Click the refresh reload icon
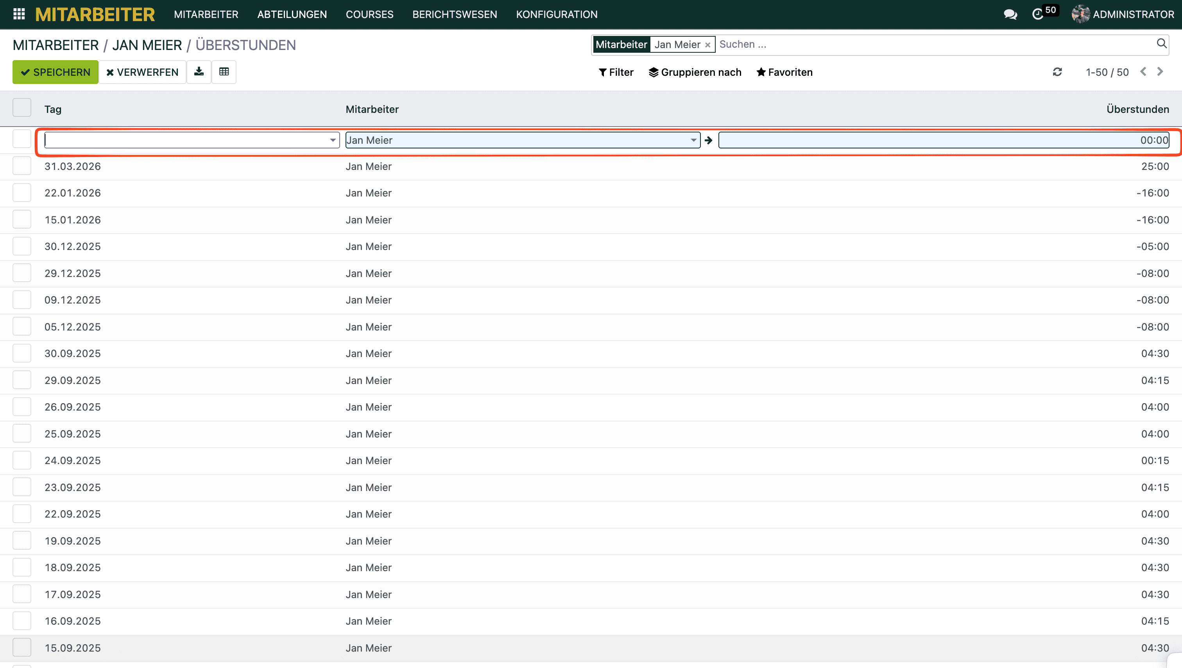This screenshot has height=668, width=1182. [1057, 72]
